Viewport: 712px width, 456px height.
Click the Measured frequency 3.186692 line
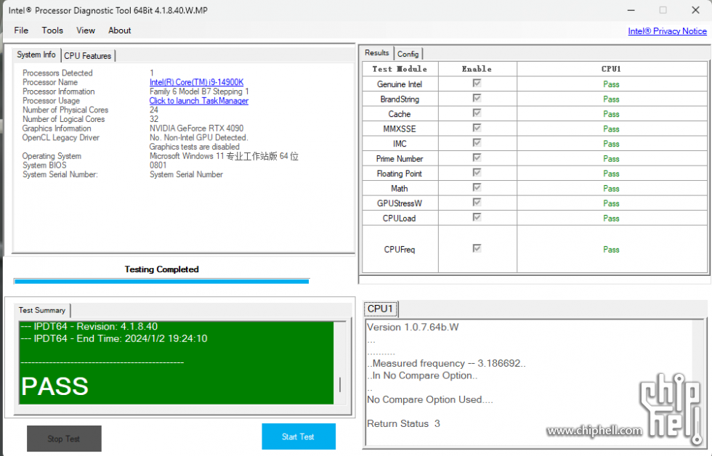446,364
